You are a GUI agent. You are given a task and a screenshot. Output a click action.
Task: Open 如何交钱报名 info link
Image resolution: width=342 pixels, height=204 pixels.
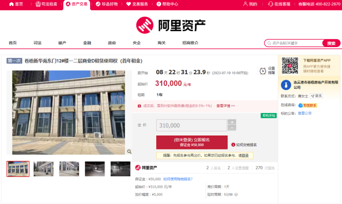click(x=244, y=145)
